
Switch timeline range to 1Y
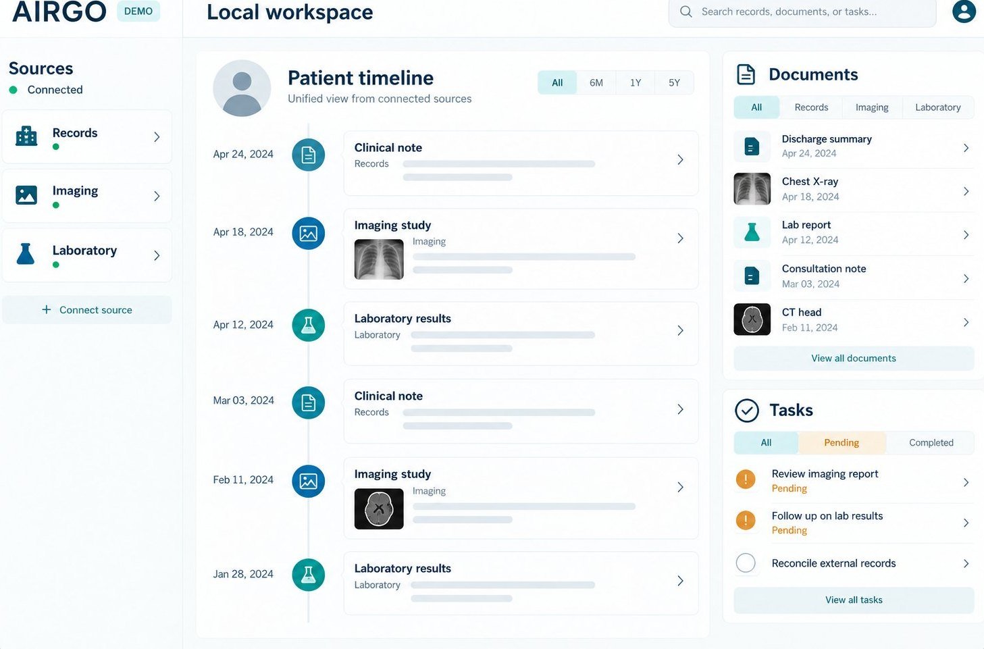tap(636, 82)
